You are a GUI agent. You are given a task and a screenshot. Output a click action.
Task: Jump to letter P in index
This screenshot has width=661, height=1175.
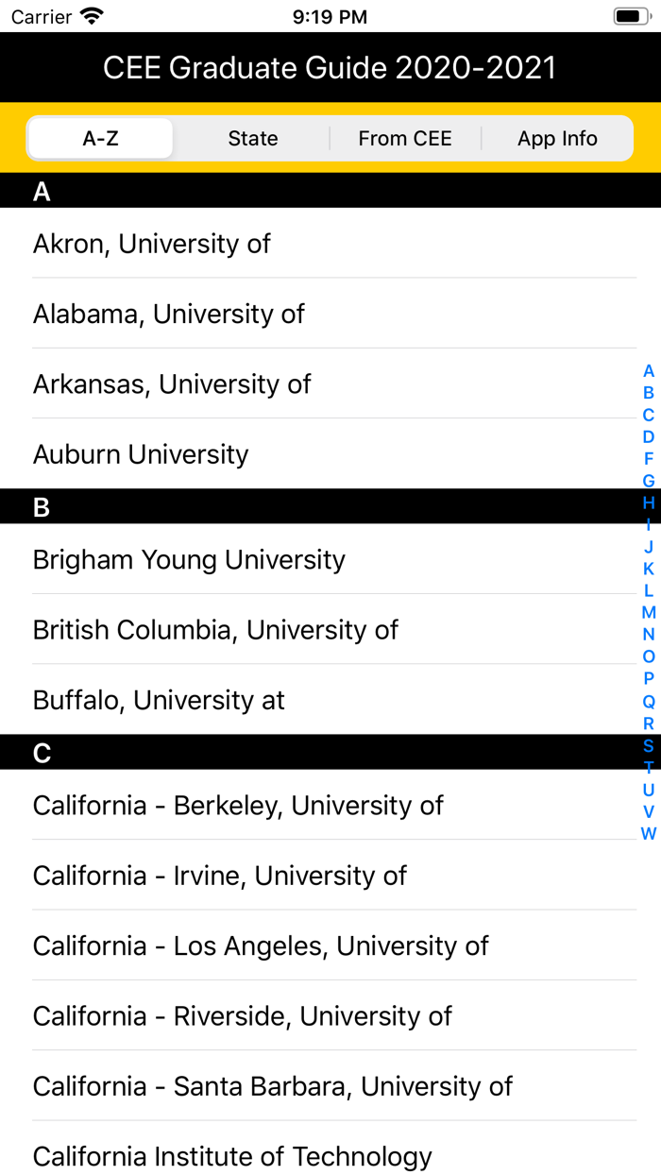pos(649,679)
